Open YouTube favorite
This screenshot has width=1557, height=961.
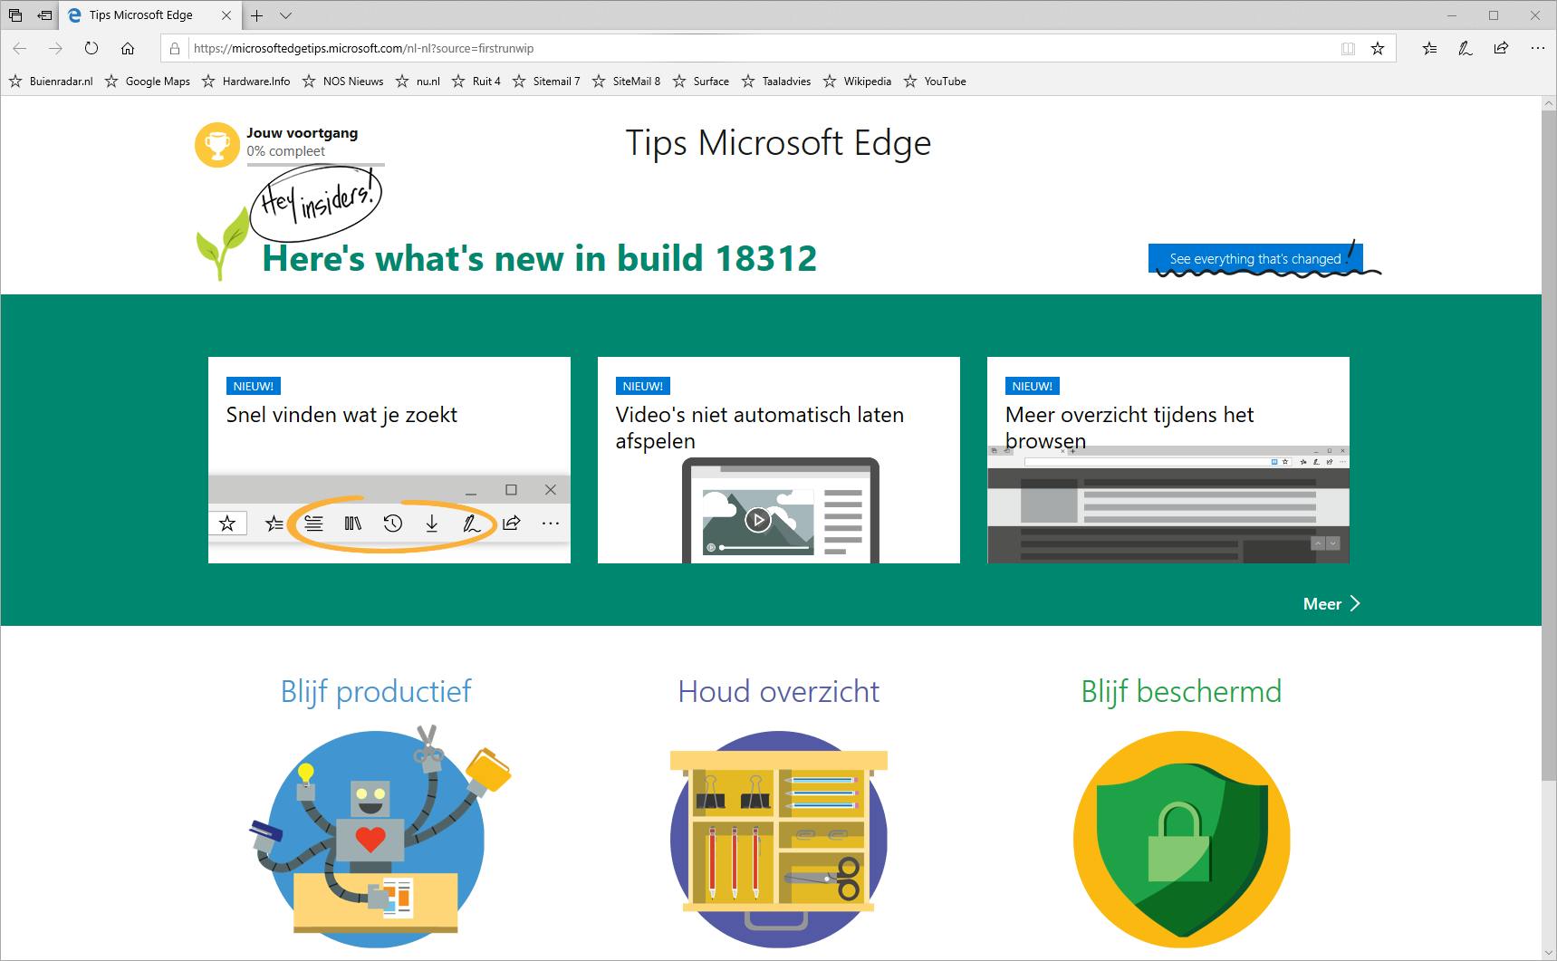pos(935,82)
